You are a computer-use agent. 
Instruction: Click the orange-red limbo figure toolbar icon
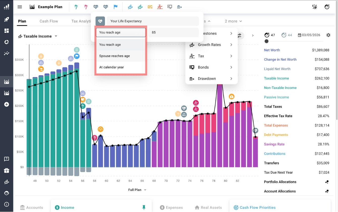click(x=160, y=7)
